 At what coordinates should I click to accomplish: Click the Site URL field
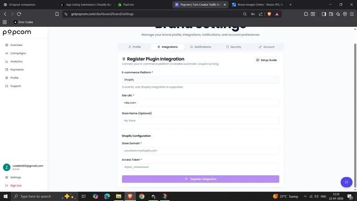200,103
